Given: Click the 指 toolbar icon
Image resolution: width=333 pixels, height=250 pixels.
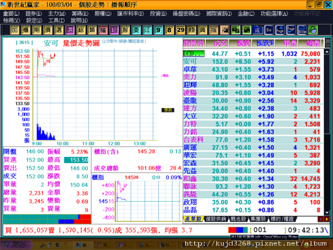Looking at the screenshot, I should [x=214, y=30].
